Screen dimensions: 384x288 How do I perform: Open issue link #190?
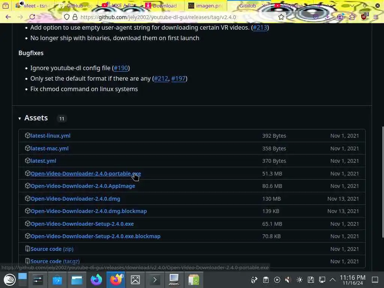(x=121, y=68)
